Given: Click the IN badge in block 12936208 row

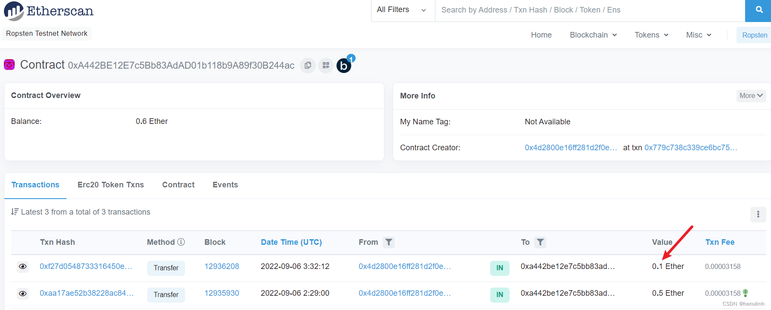Looking at the screenshot, I should [500, 268].
